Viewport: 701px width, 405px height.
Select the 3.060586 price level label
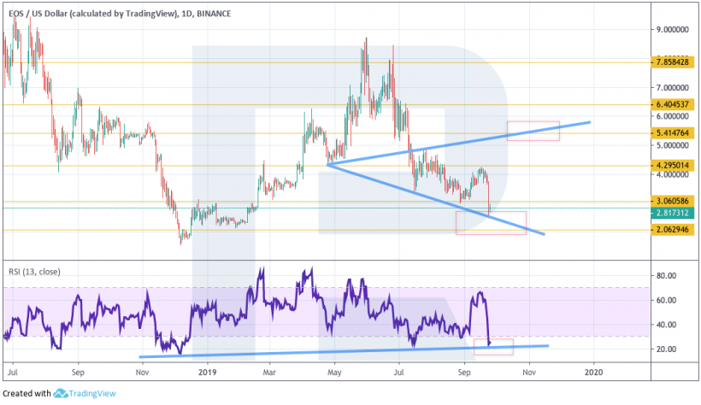click(670, 202)
